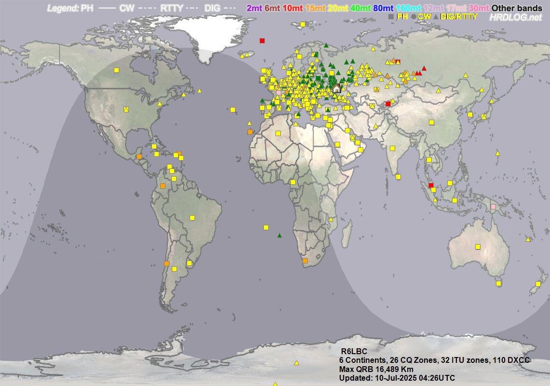Click the gray CW circle legend symbol

(413, 17)
